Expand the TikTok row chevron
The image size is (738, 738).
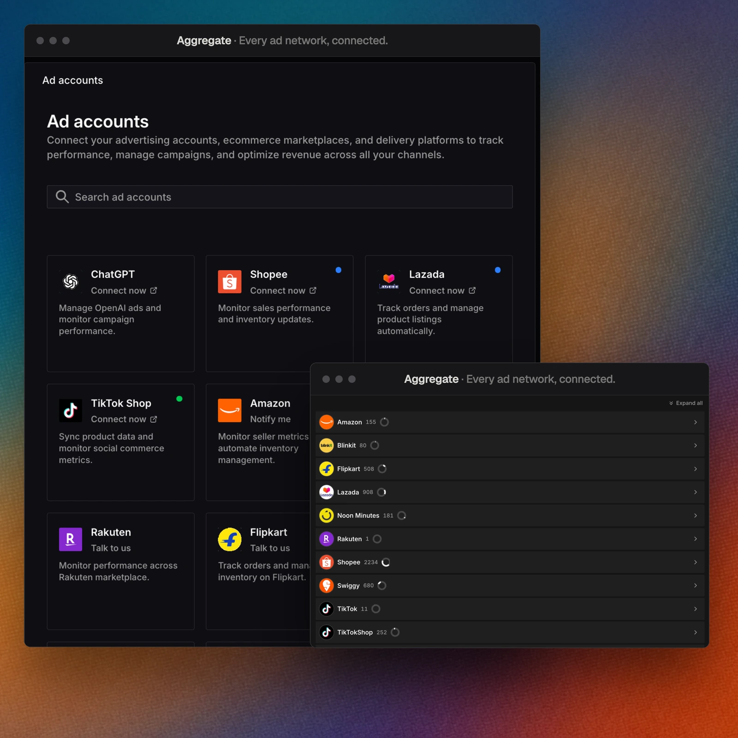(696, 609)
